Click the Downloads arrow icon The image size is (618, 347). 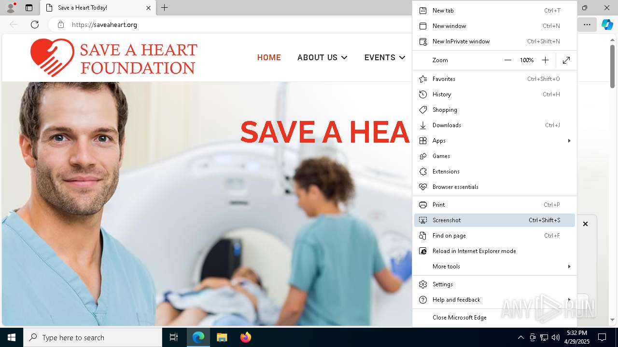pos(423,125)
